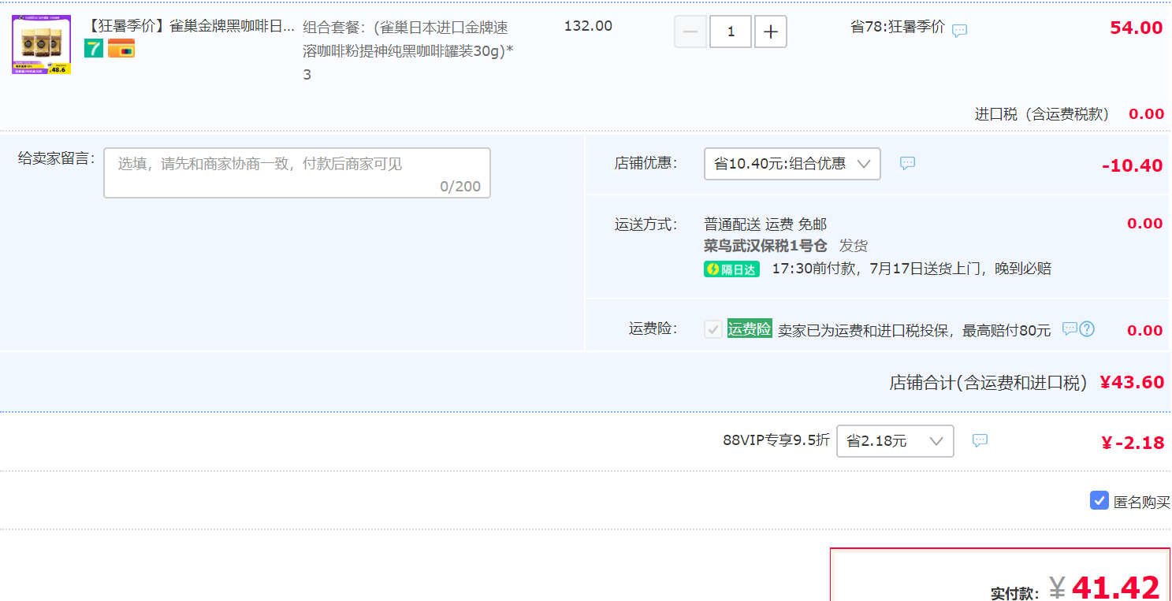Click the 54.00 item subtotal price
The width and height of the screenshot is (1172, 601).
click(x=1137, y=28)
